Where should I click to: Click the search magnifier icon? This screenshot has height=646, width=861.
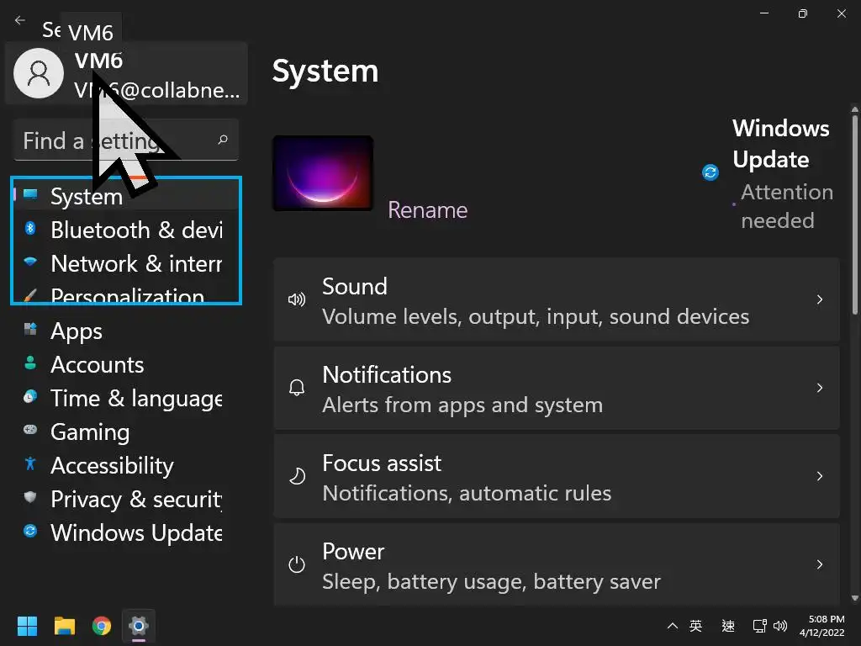[x=222, y=140]
